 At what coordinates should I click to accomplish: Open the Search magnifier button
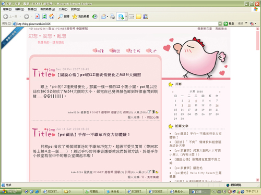click(x=64, y=17)
